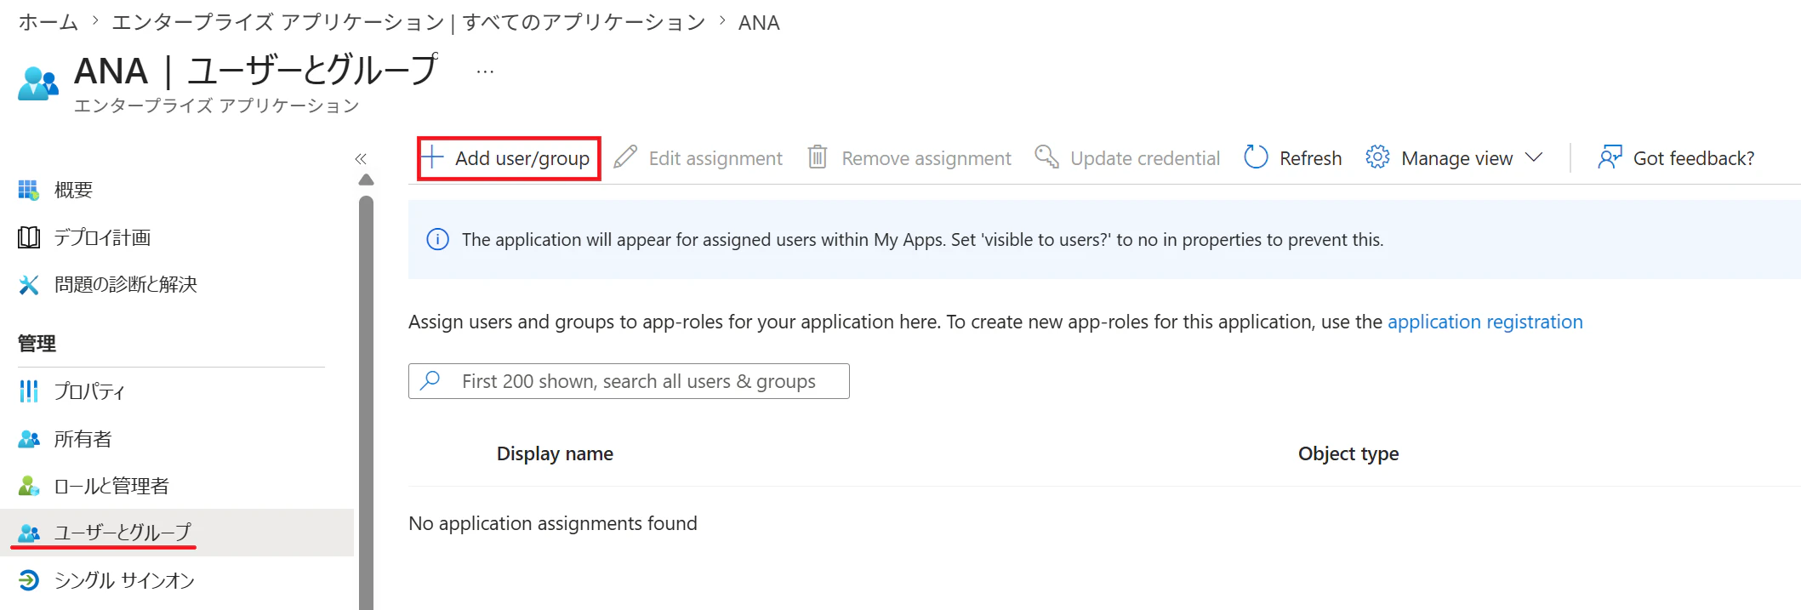Image resolution: width=1801 pixels, height=610 pixels.
Task: Click the info icon in the banner
Action: click(x=437, y=240)
